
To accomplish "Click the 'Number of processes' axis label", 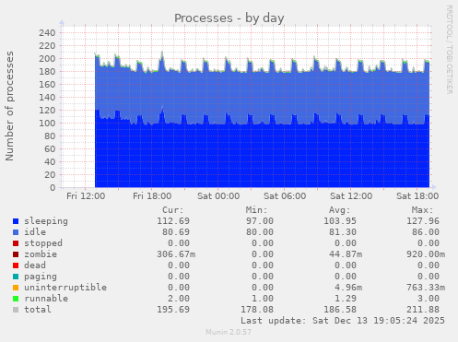I will pos(9,106).
